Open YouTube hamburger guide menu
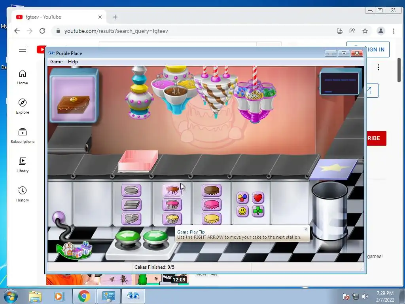 click(23, 49)
